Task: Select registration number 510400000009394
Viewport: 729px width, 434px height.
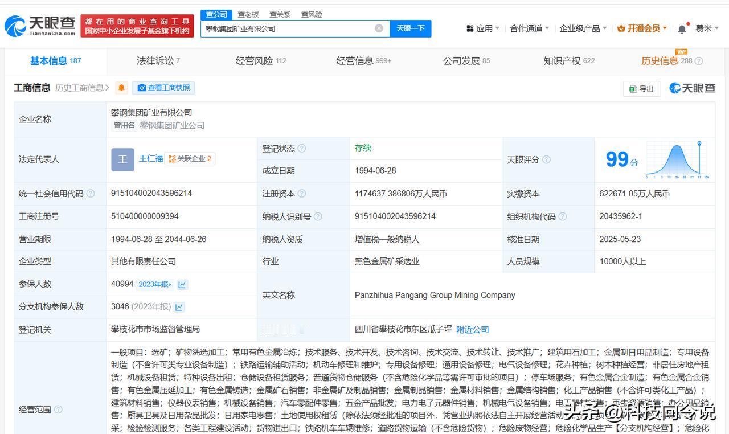Action: click(145, 216)
